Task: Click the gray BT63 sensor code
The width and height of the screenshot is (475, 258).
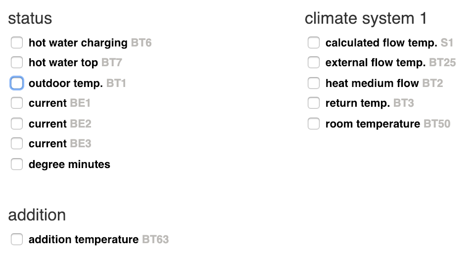Action: pos(155,240)
